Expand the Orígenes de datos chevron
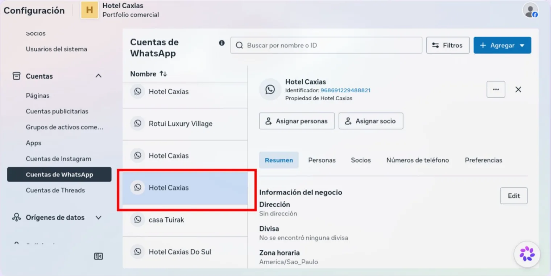The image size is (551, 276). pos(98,217)
